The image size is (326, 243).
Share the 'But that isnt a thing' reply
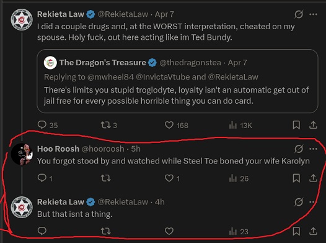313,231
